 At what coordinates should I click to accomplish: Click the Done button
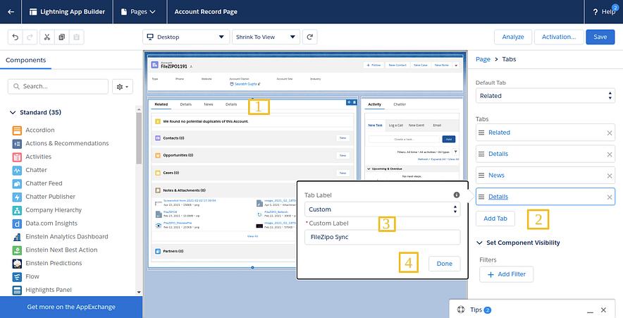445,264
